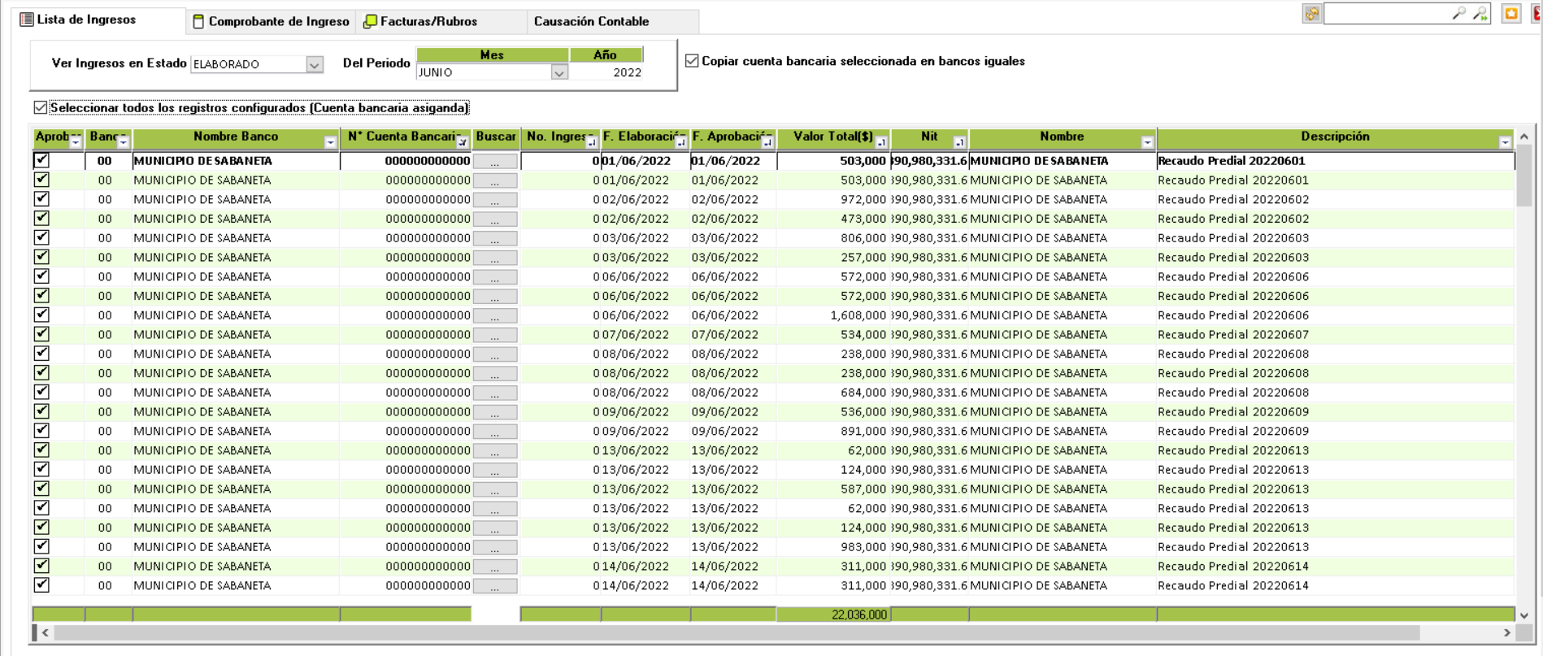The width and height of the screenshot is (1543, 656).
Task: Click the refresh arrows icon beside the search box
Action: tap(1311, 14)
